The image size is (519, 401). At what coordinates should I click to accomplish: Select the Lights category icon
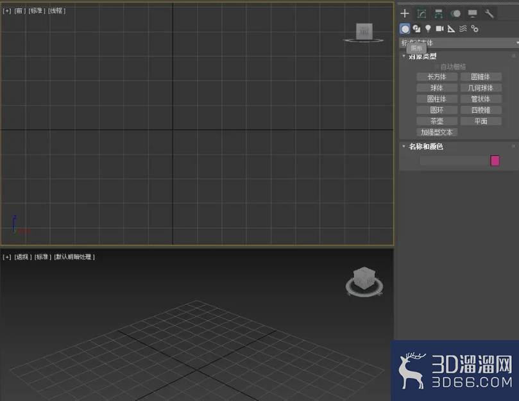tap(428, 29)
